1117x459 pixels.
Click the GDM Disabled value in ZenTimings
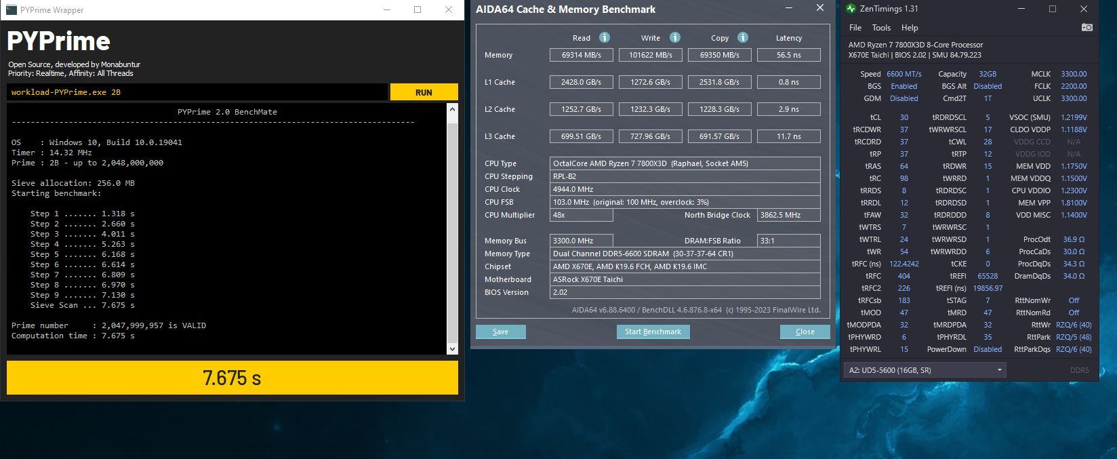[904, 98]
